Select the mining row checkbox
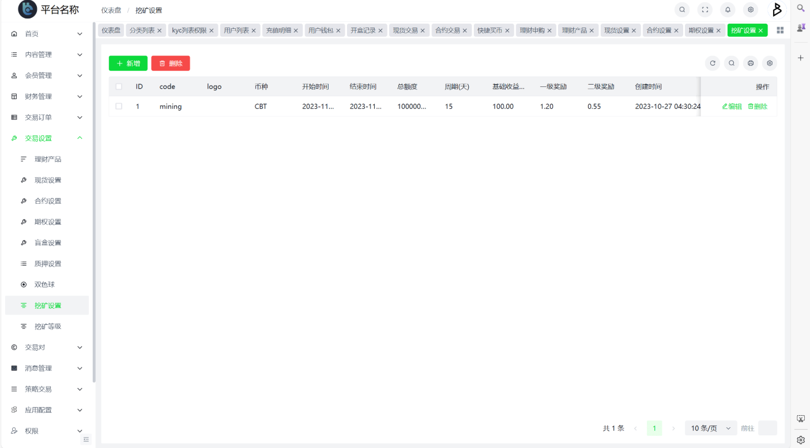Image resolution: width=810 pixels, height=448 pixels. click(x=119, y=107)
